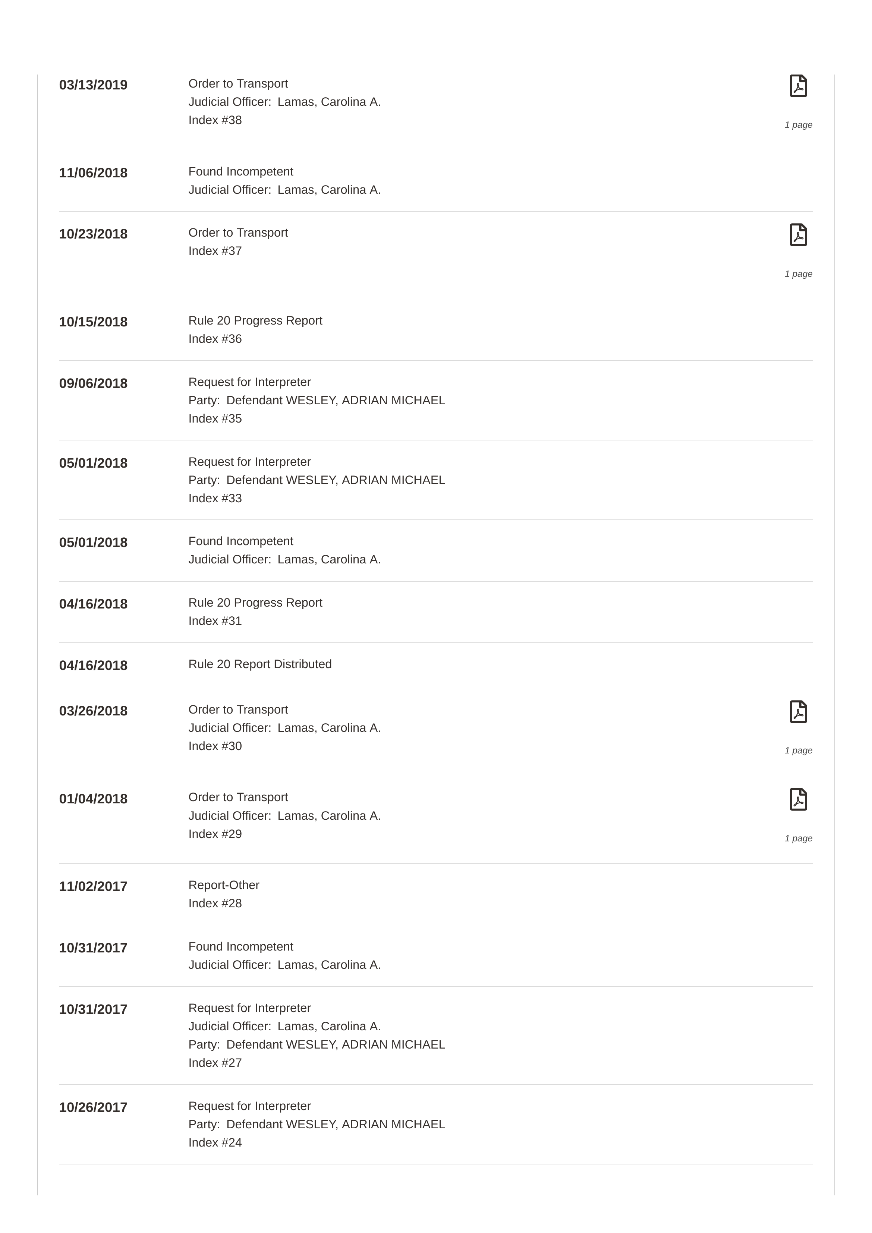Image resolution: width=872 pixels, height=1233 pixels.
Task: Open PDF document for Index #30
Action: coord(798,712)
